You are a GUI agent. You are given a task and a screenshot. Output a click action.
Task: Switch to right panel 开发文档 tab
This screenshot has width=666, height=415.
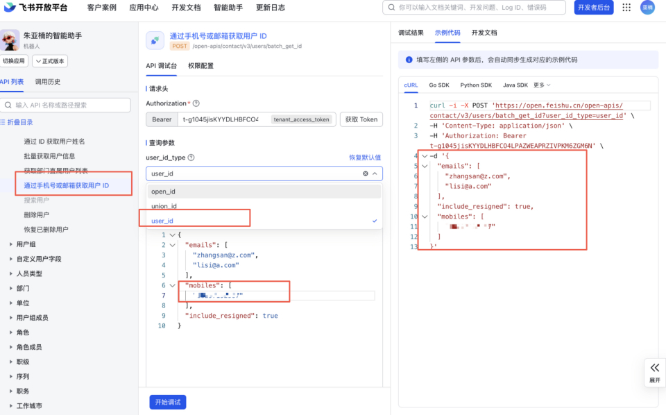pos(484,33)
